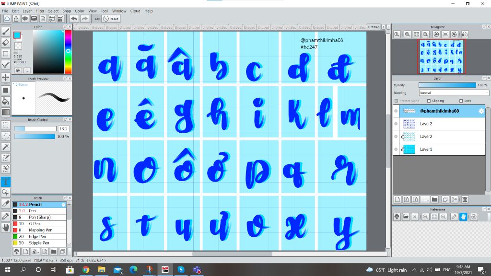Zoom in using Navigator zoom-in icon
The width and height of the screenshot is (491, 276).
click(x=408, y=34)
